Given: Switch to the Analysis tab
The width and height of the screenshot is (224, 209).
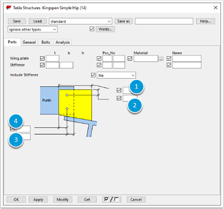Looking at the screenshot, I should coord(63,42).
